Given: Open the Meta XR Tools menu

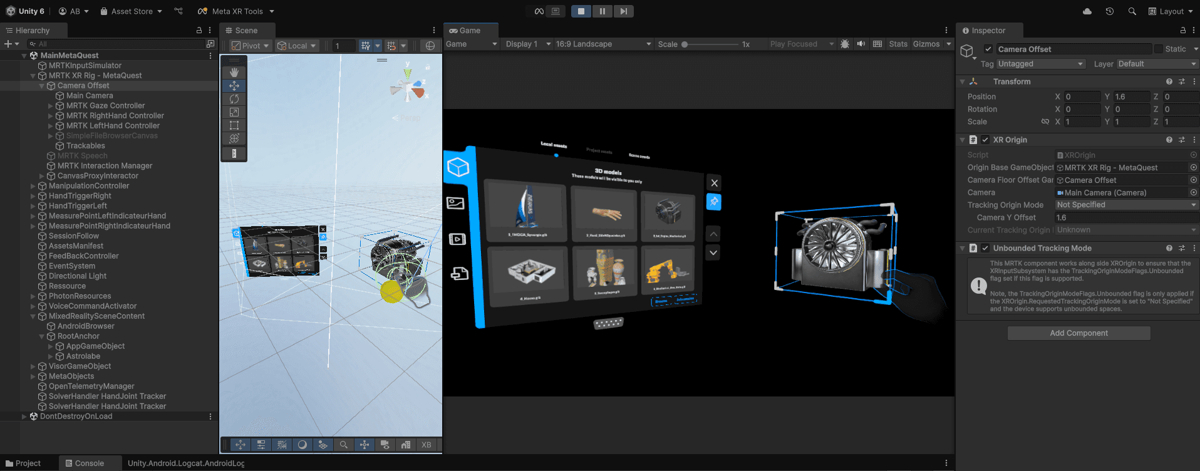Looking at the screenshot, I should (235, 11).
